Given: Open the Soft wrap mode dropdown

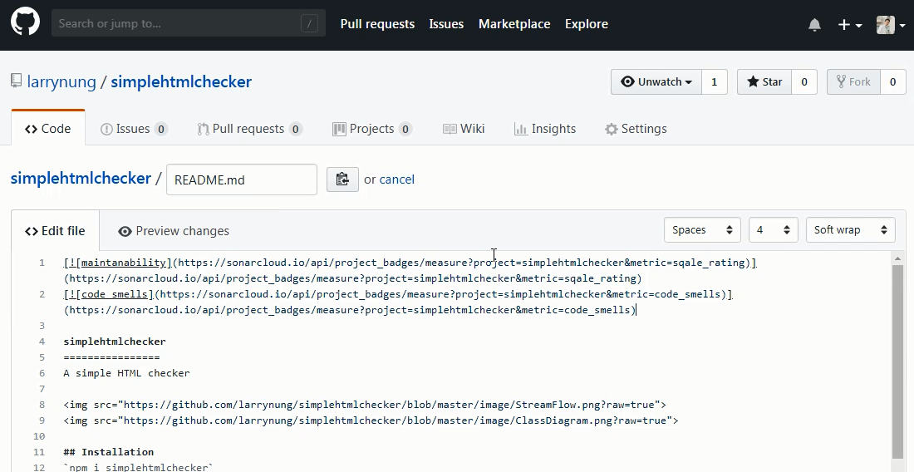Looking at the screenshot, I should click(851, 229).
